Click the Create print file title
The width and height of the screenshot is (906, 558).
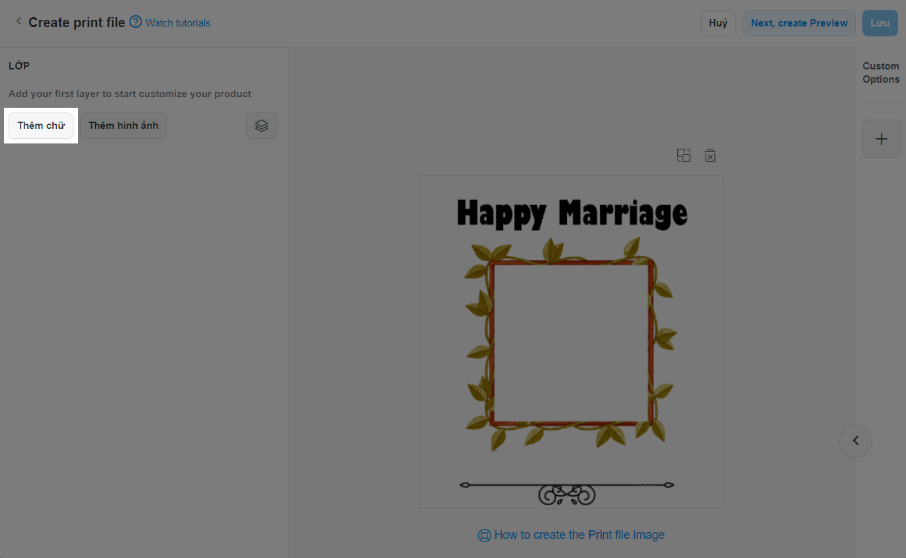[77, 22]
